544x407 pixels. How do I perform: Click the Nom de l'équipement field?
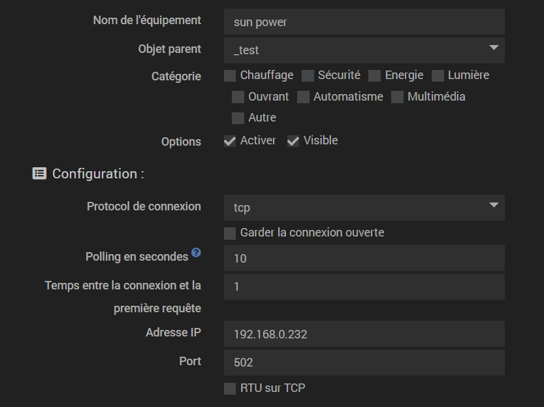click(364, 22)
